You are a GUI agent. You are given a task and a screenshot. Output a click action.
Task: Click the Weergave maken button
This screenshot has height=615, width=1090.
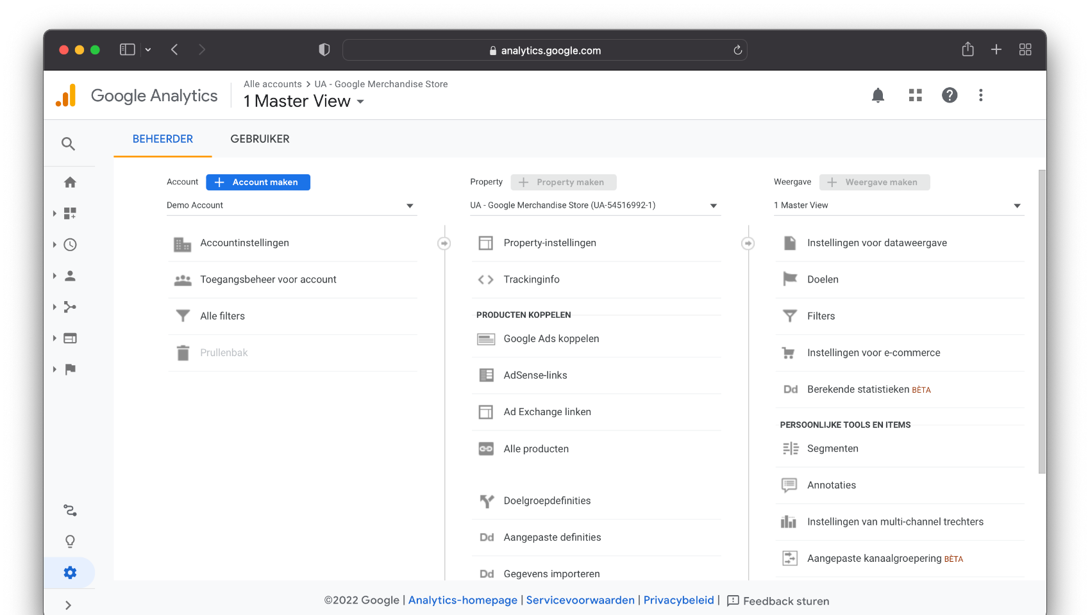(875, 183)
